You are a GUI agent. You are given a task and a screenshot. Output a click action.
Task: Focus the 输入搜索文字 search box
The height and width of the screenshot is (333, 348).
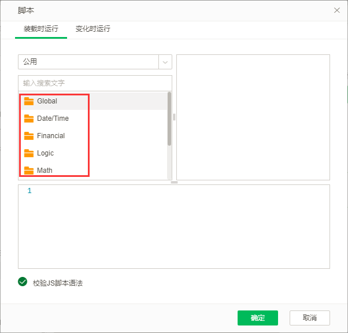click(x=95, y=83)
